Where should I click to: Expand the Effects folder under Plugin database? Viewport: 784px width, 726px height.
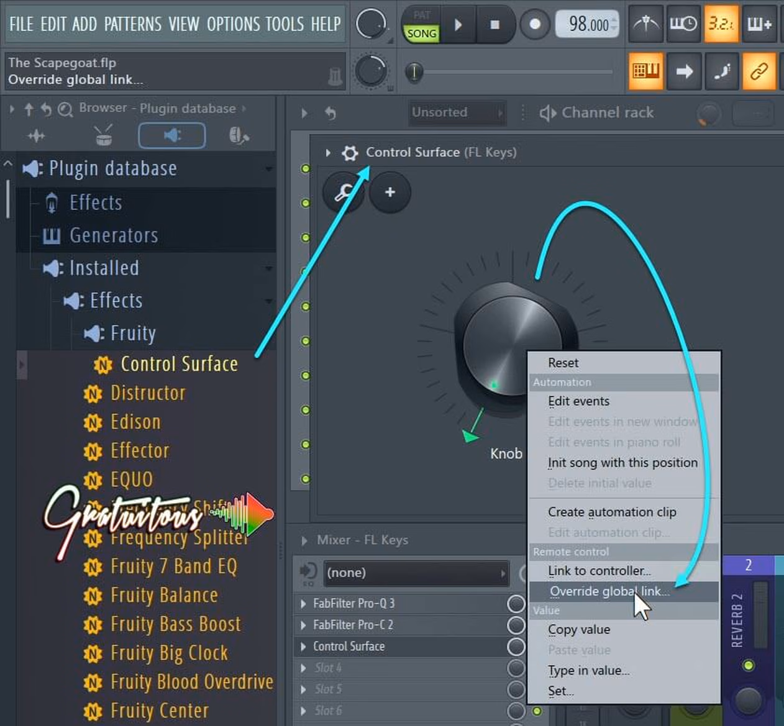96,202
